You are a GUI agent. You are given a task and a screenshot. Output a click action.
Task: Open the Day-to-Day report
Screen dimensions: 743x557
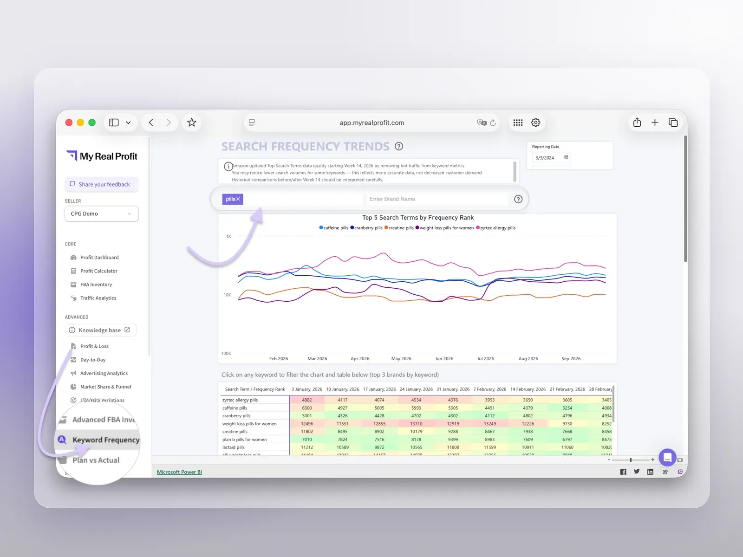[93, 360]
